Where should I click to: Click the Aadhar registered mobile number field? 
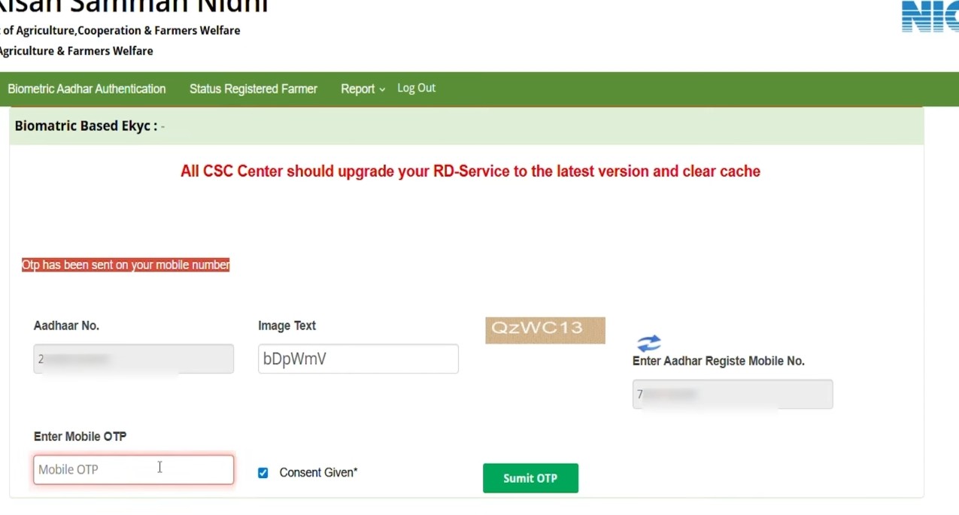732,395
